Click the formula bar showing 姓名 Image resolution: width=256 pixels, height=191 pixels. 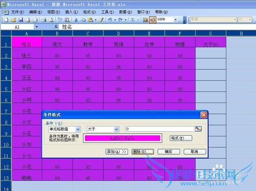157,27
